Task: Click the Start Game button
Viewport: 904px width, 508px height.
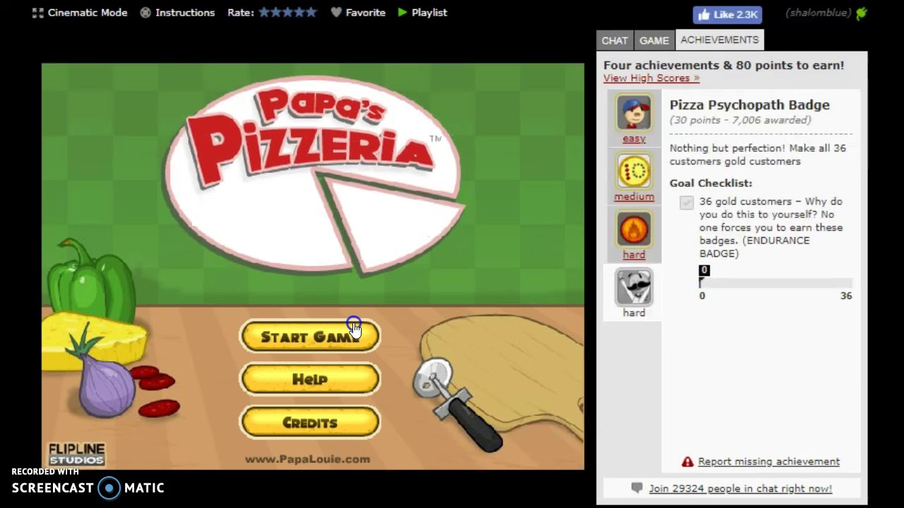Action: point(310,337)
